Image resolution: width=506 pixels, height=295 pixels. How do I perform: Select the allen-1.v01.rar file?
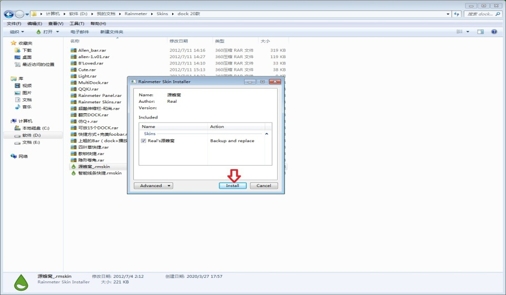point(93,57)
